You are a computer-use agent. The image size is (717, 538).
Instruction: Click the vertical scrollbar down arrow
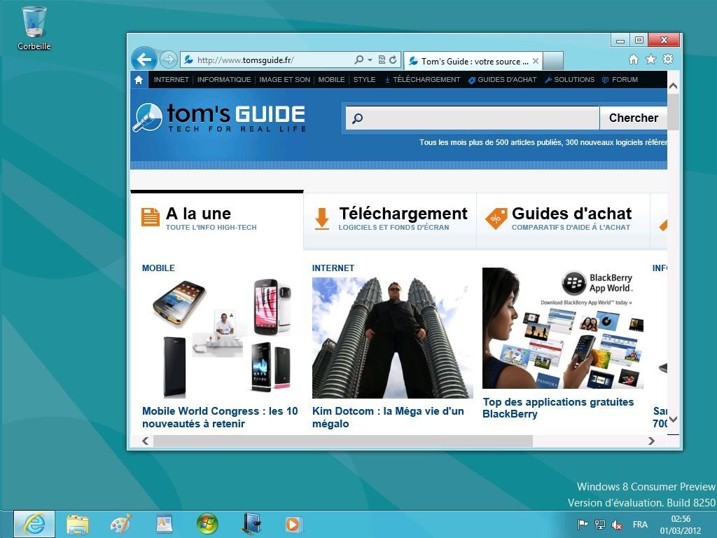[x=673, y=419]
